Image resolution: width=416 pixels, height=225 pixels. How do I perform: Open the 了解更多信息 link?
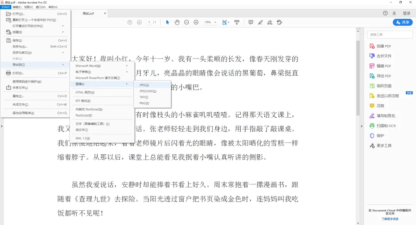(390, 219)
